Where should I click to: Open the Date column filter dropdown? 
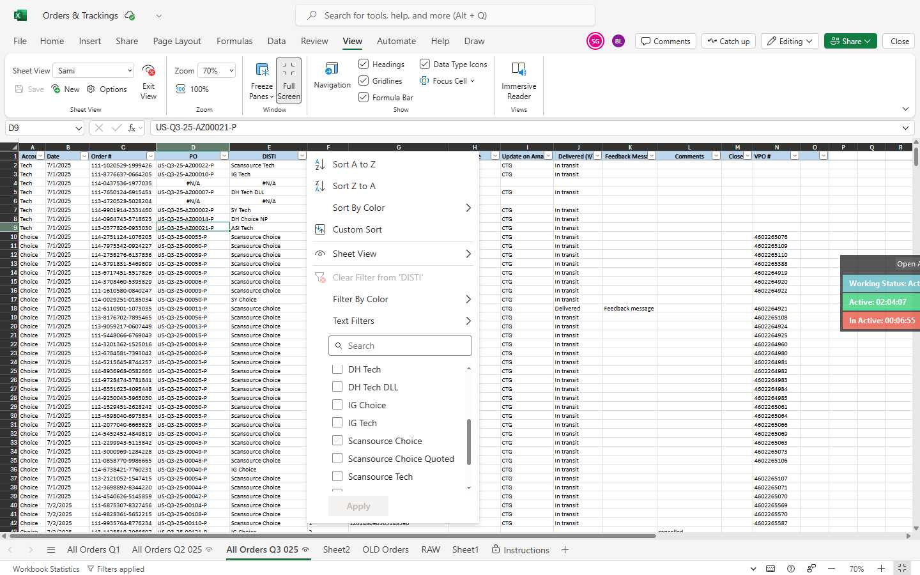pos(84,156)
